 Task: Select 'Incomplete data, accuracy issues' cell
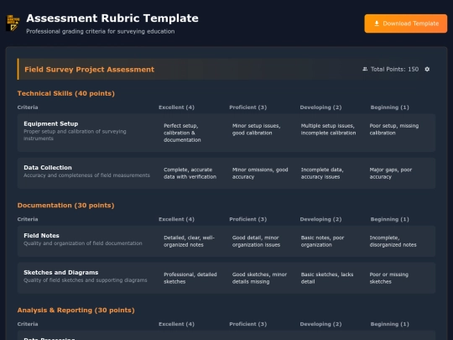point(322,173)
